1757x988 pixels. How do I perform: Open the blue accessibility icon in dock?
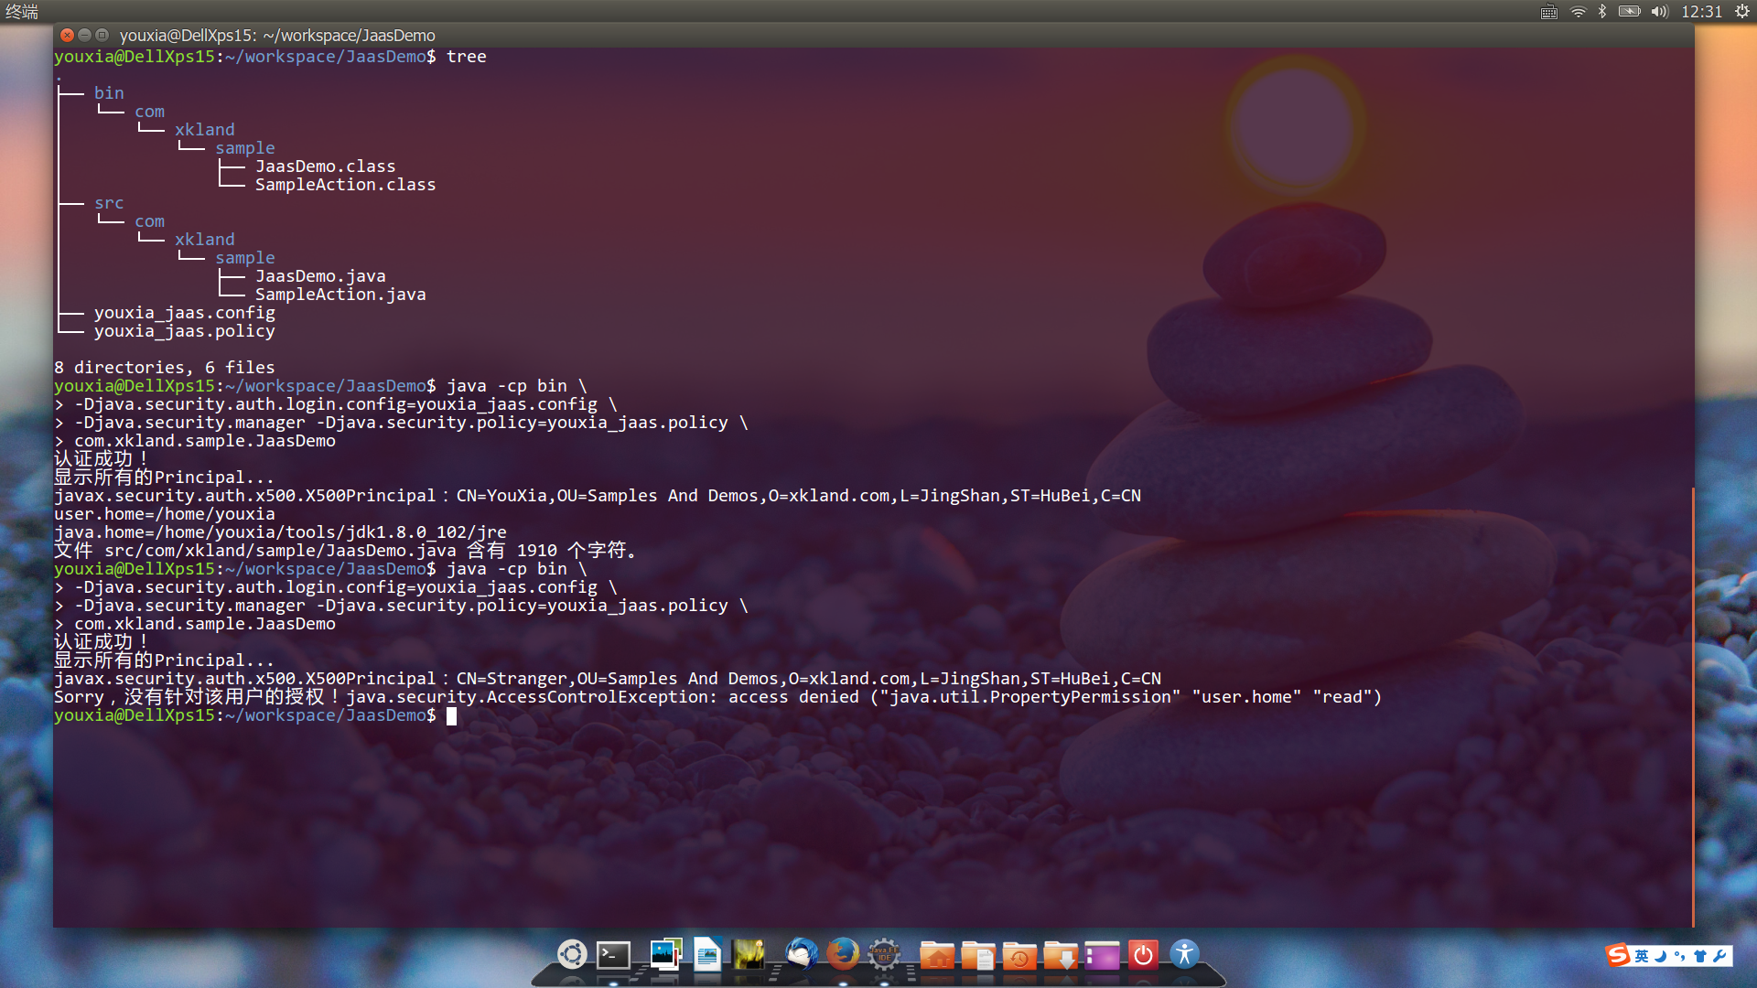[x=1184, y=954]
